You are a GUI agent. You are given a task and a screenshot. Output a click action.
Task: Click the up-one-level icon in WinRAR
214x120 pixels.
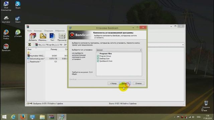30,45
